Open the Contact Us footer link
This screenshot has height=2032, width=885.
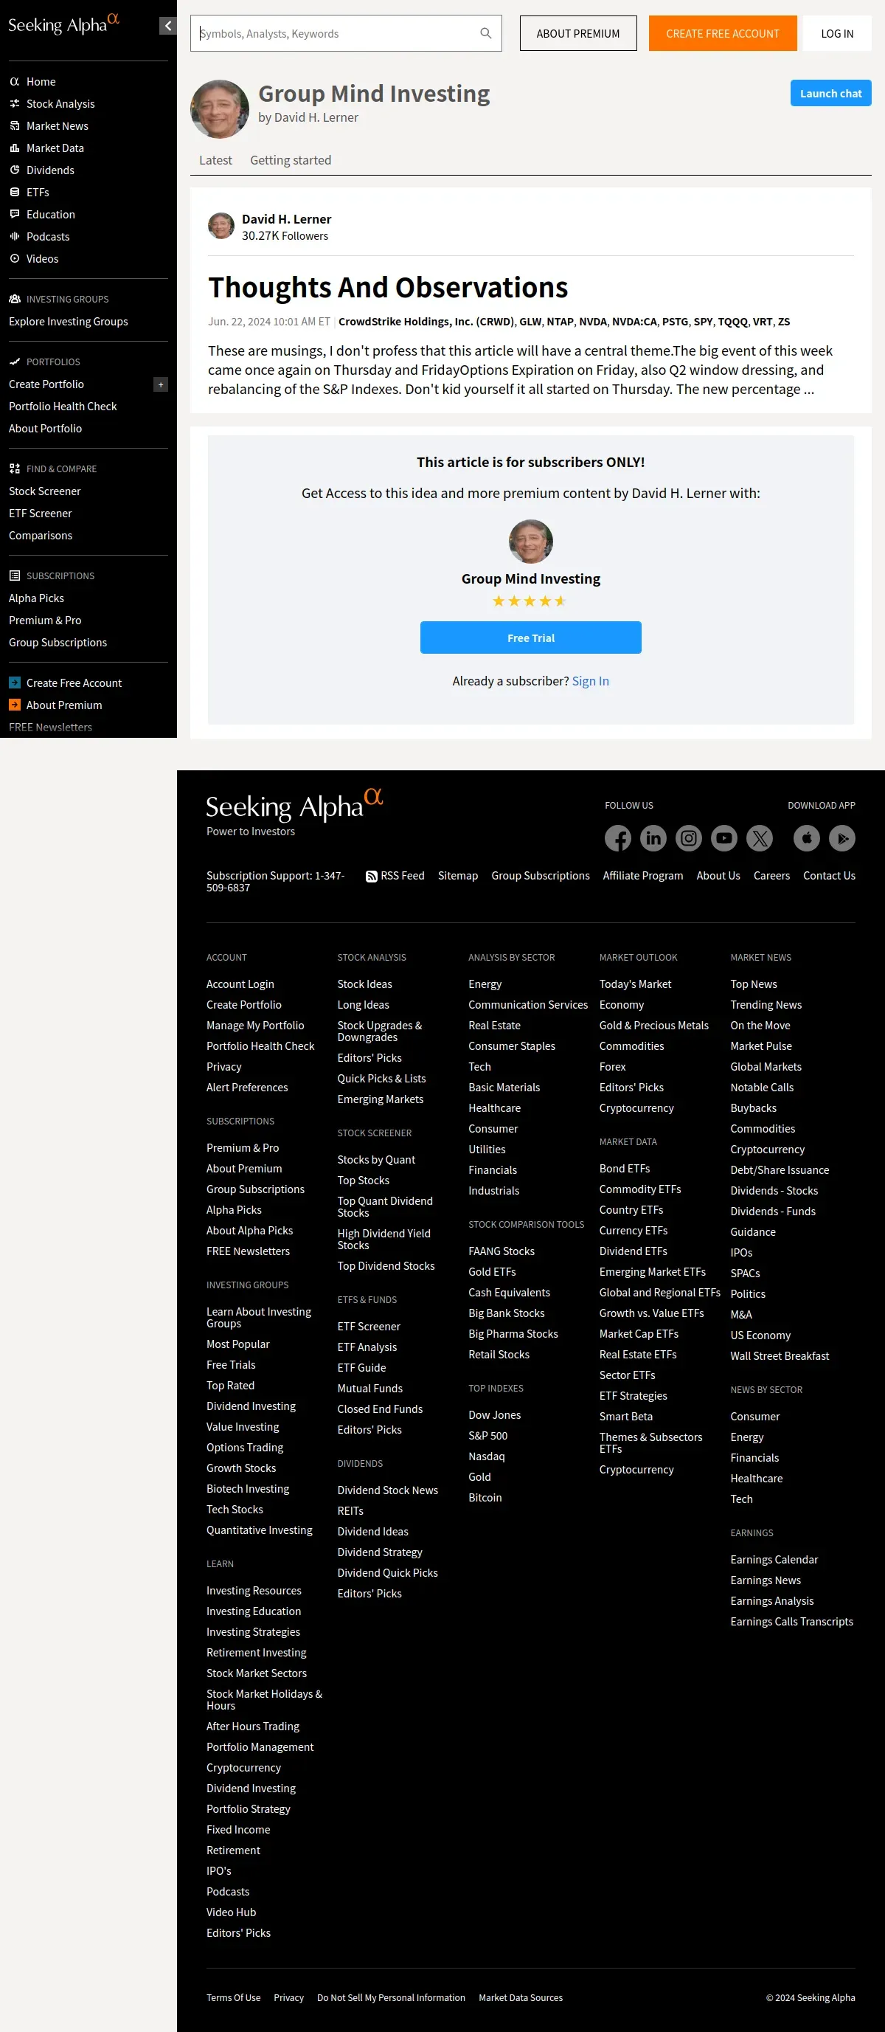[x=829, y=877]
